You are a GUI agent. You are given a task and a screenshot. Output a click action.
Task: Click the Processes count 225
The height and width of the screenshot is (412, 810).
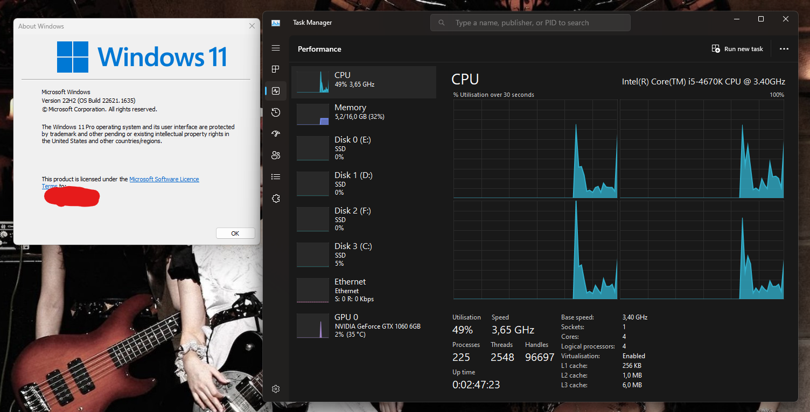tap(462, 357)
